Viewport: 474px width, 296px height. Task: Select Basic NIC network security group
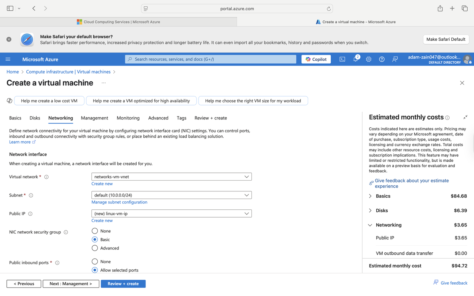pos(95,239)
